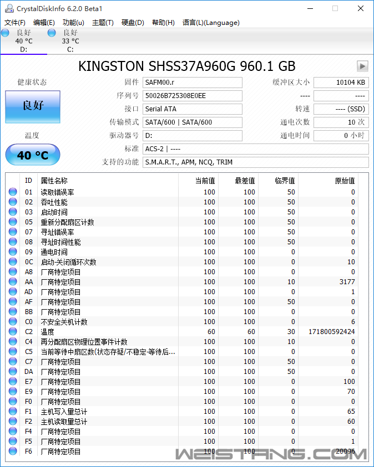Click current value 60 in 温度 row

211,331
